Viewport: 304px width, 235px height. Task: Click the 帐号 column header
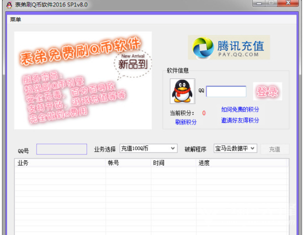tap(128, 162)
